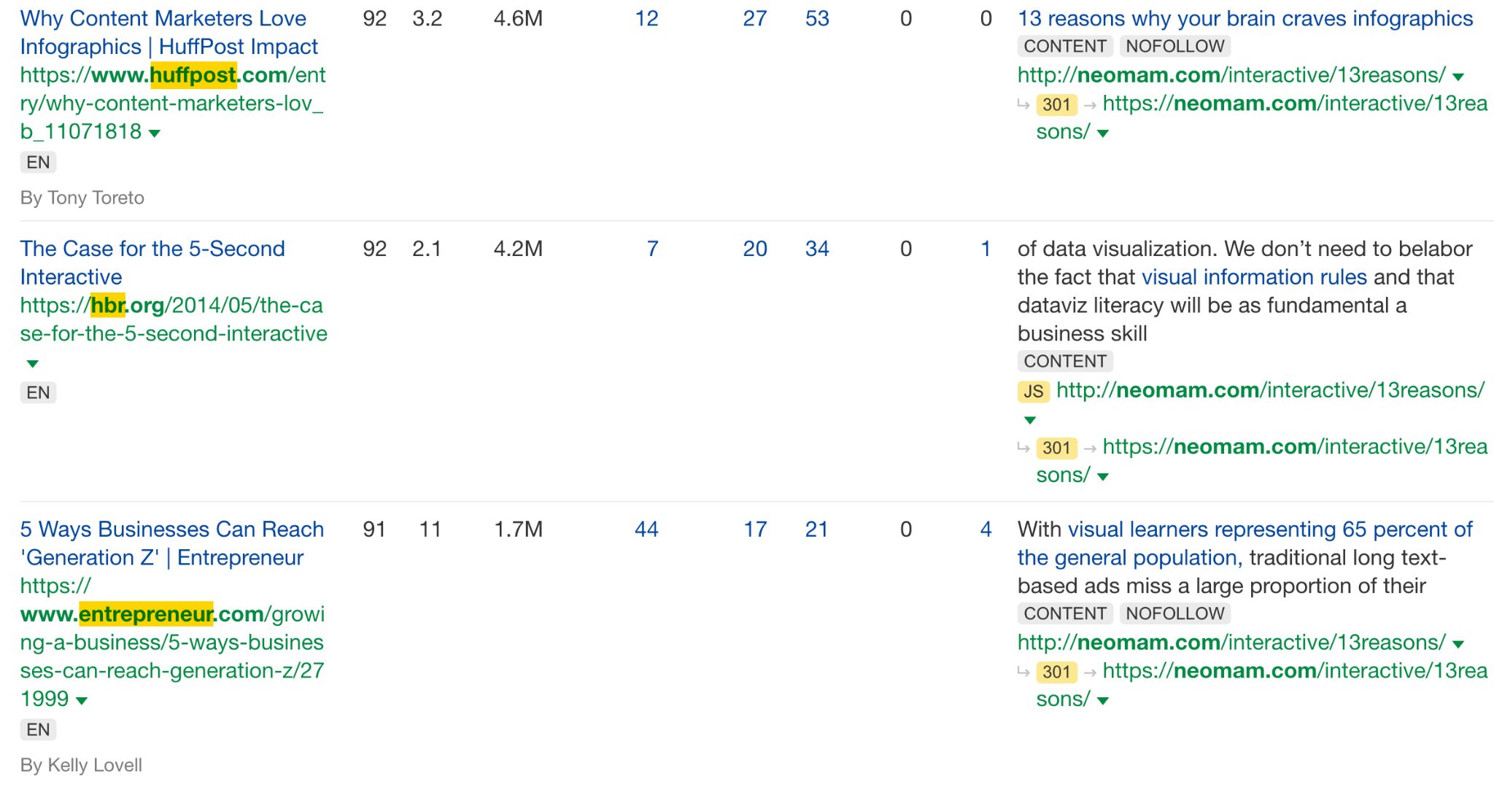Viewport: 1494px width, 787px height.
Task: Click the 53 value in HuffPost row
Action: [x=817, y=18]
